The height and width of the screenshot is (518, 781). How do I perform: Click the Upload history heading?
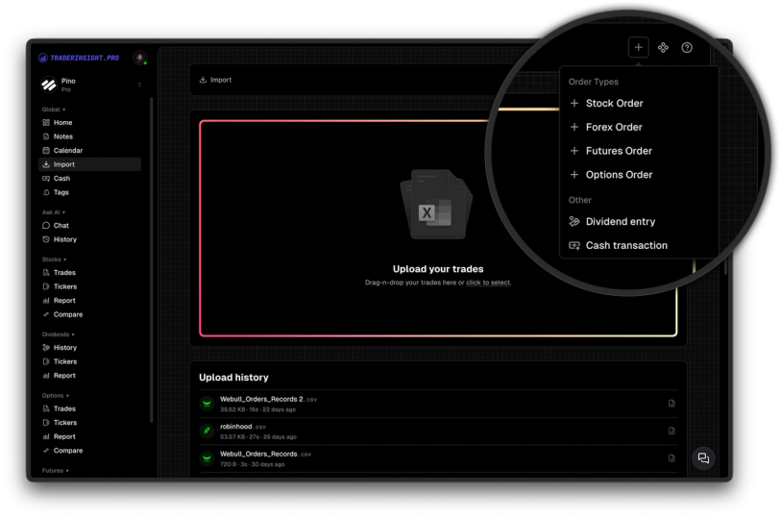click(233, 378)
